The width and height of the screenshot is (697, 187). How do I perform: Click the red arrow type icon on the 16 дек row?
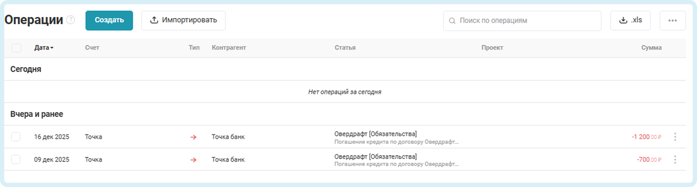pyautogui.click(x=193, y=137)
